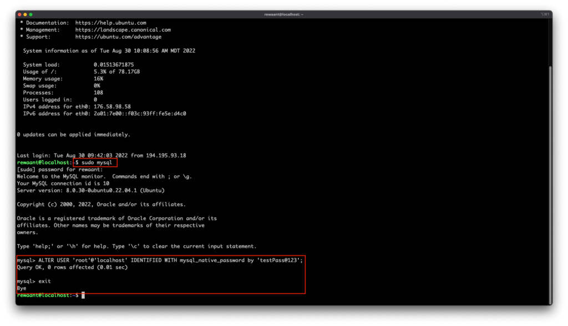Click the https://help.ubuntu.com documentation URL

point(110,23)
